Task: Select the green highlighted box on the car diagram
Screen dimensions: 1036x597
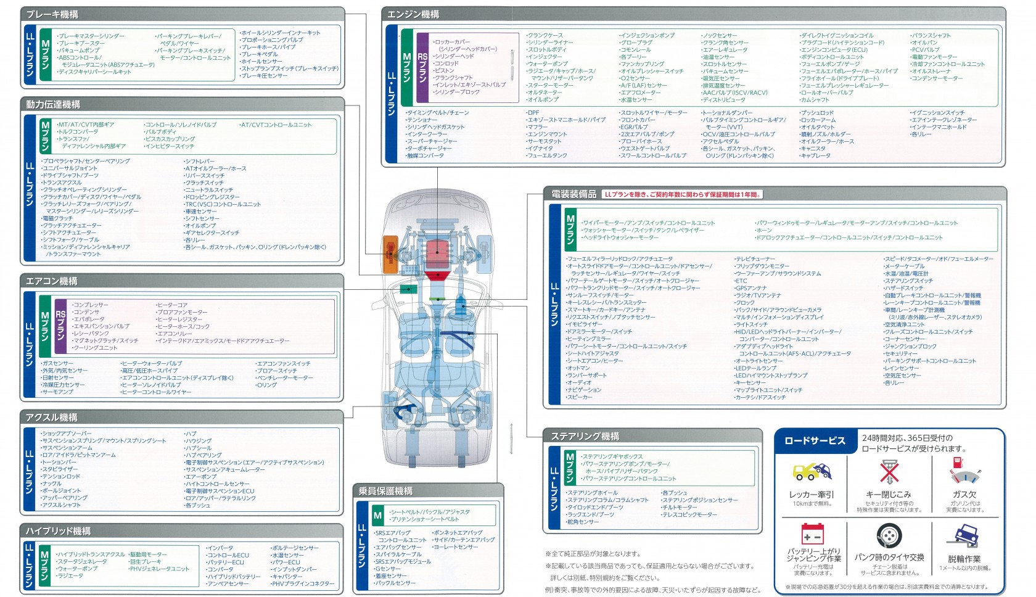Action: point(408,289)
